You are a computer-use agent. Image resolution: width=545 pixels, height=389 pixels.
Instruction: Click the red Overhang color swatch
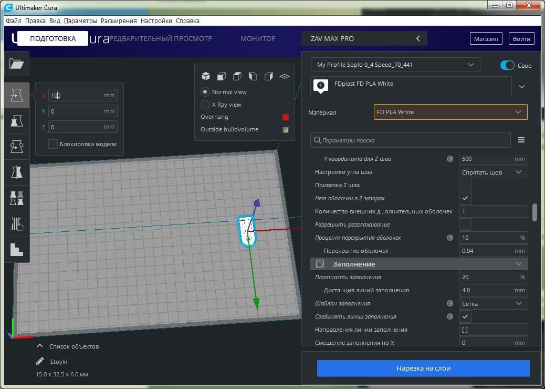(286, 117)
